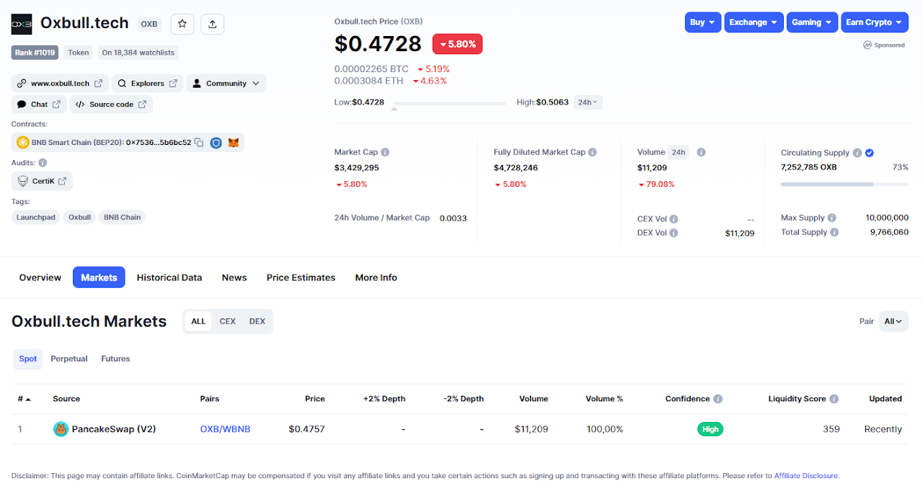Click the DEX Vol info icon
Screen dimensions: 923x494
[x=674, y=233]
